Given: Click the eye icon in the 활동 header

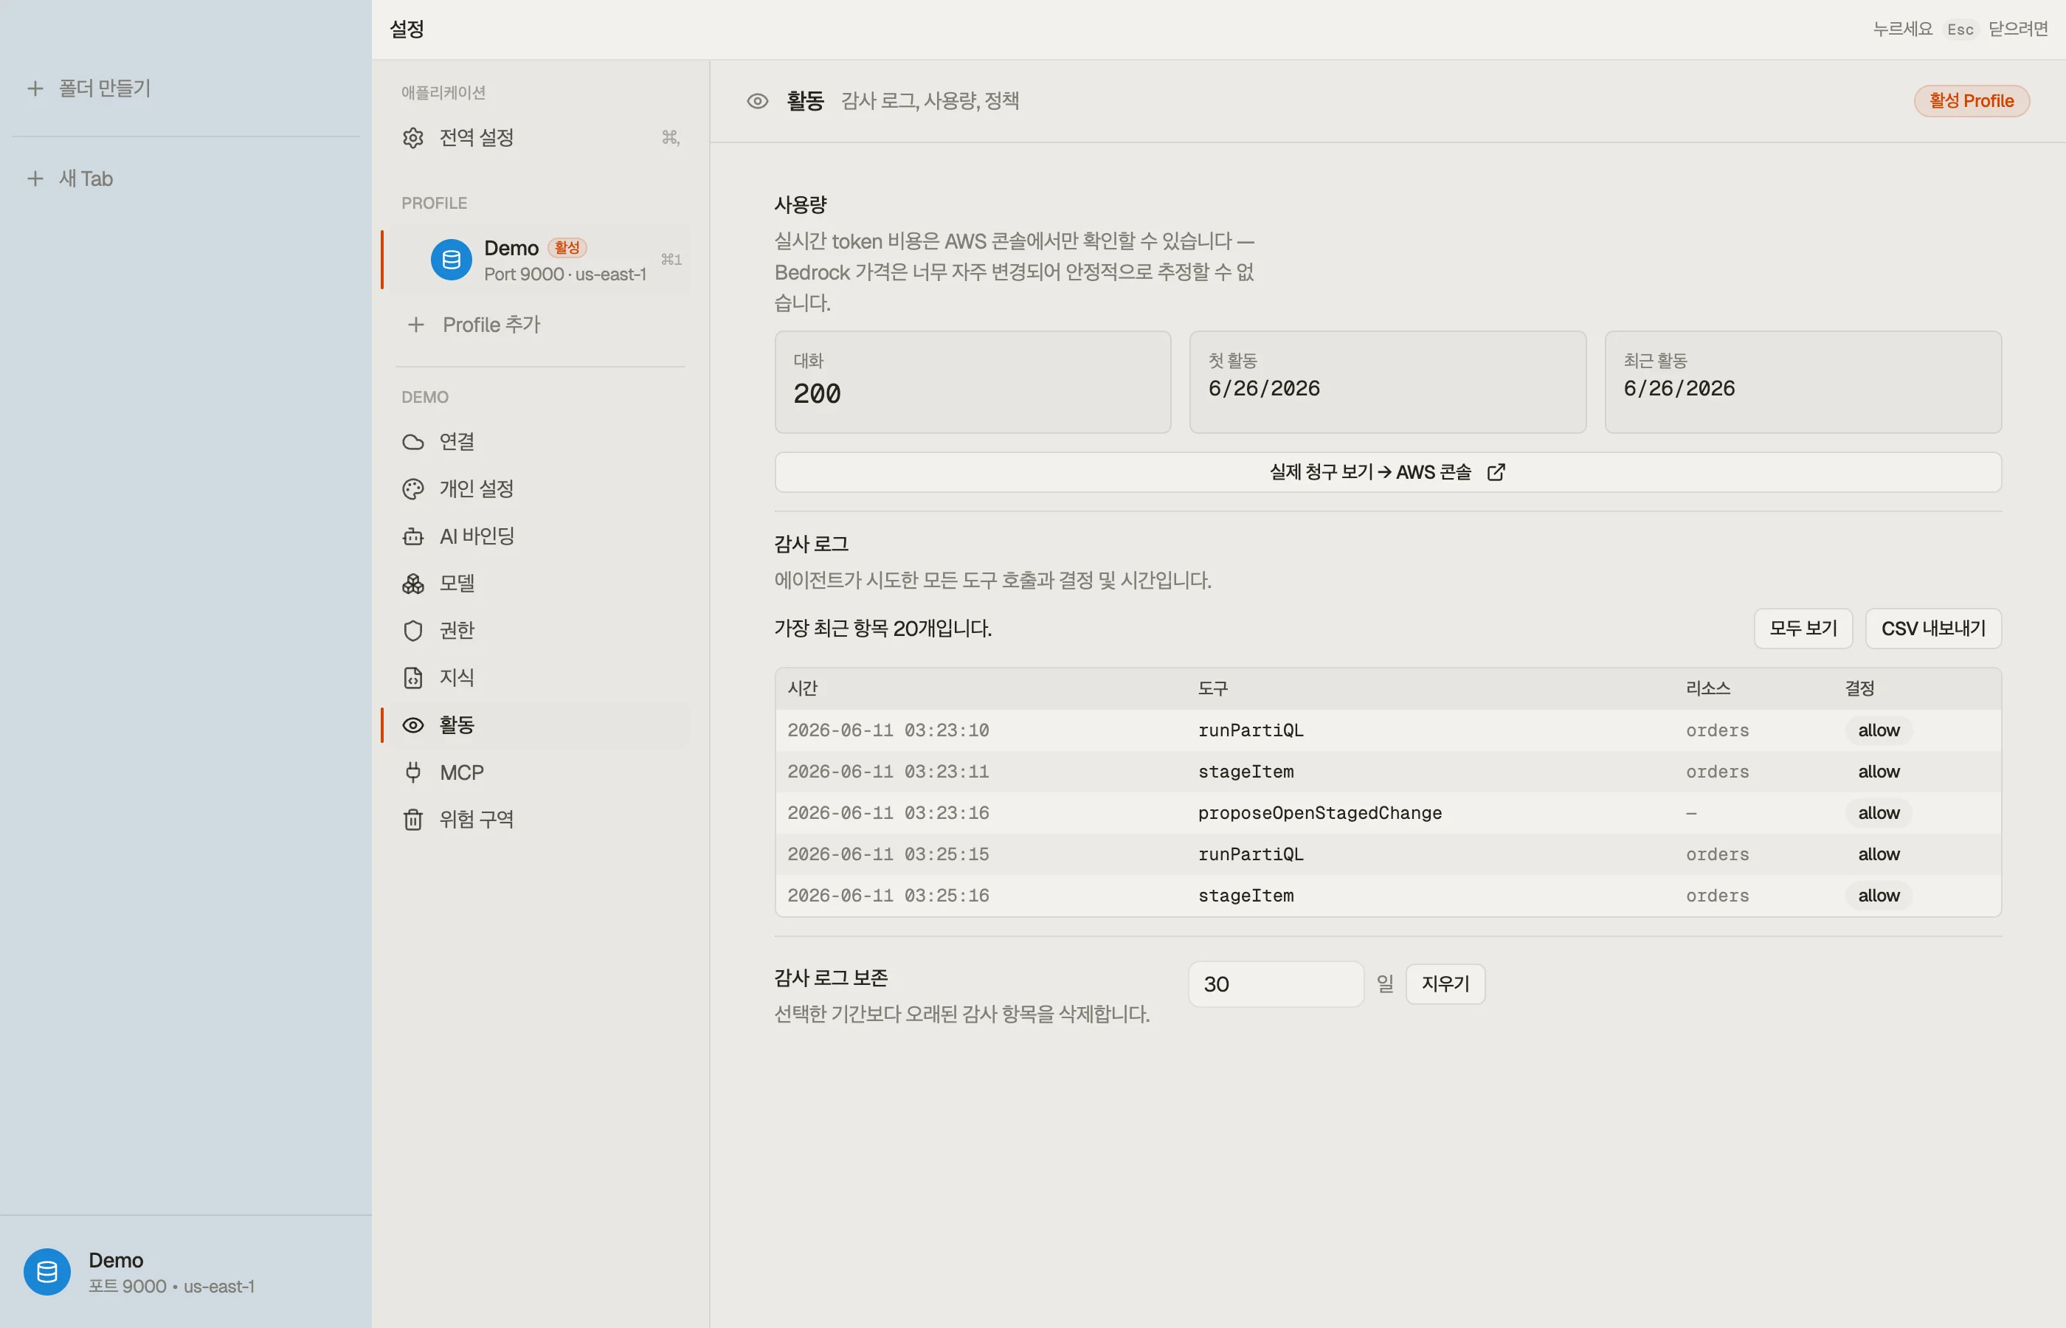Looking at the screenshot, I should [x=757, y=101].
